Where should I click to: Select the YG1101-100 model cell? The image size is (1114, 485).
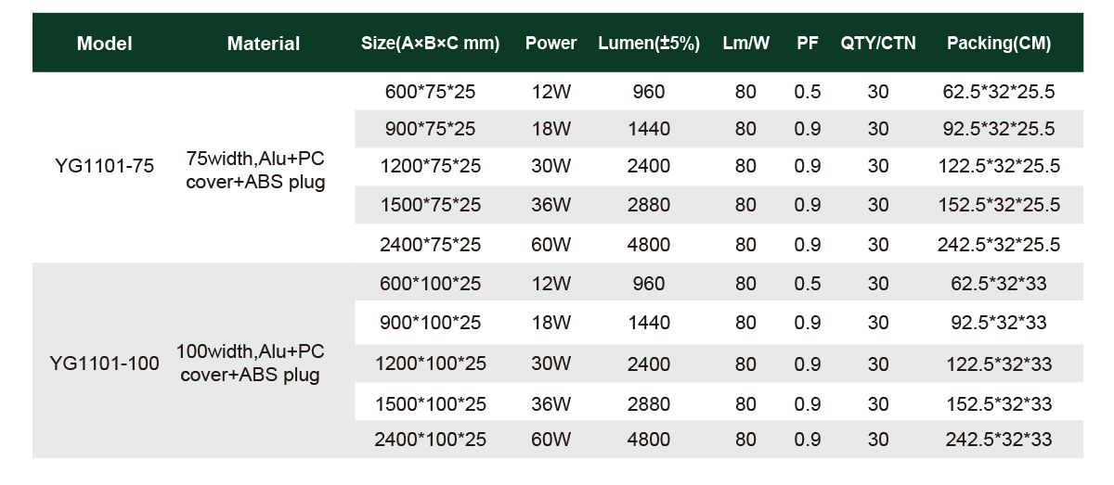click(x=104, y=364)
